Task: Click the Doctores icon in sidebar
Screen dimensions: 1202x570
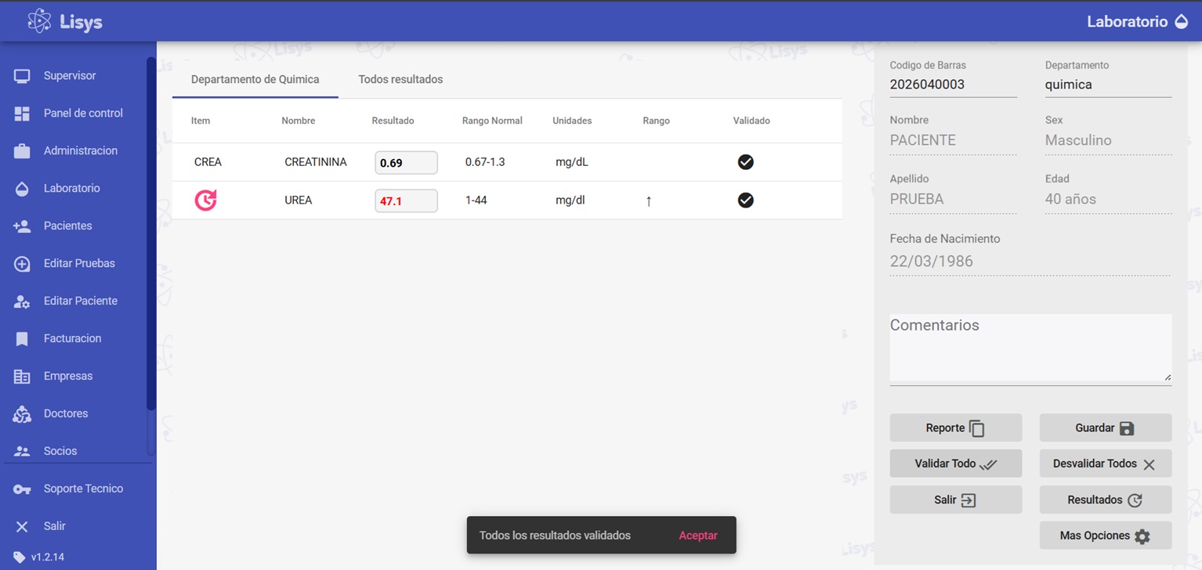Action: click(x=22, y=414)
